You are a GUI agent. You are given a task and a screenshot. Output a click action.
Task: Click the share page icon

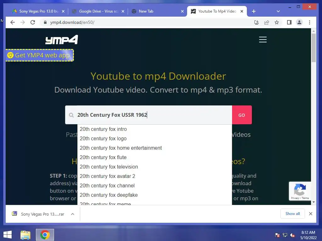(267, 22)
